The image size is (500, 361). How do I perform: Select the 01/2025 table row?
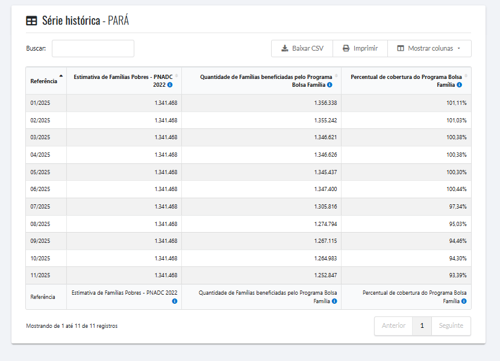[x=248, y=103]
